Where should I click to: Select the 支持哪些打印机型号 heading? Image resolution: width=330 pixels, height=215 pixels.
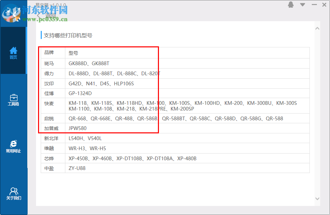[68, 35]
